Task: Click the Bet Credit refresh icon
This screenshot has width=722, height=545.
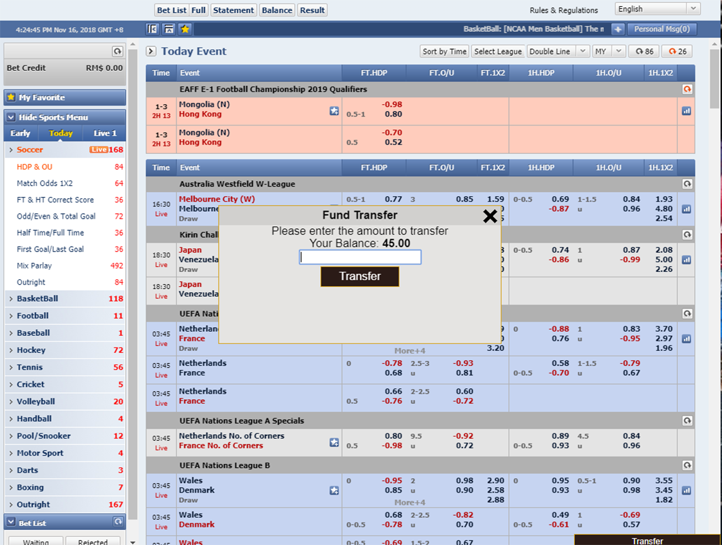Action: pyautogui.click(x=117, y=51)
